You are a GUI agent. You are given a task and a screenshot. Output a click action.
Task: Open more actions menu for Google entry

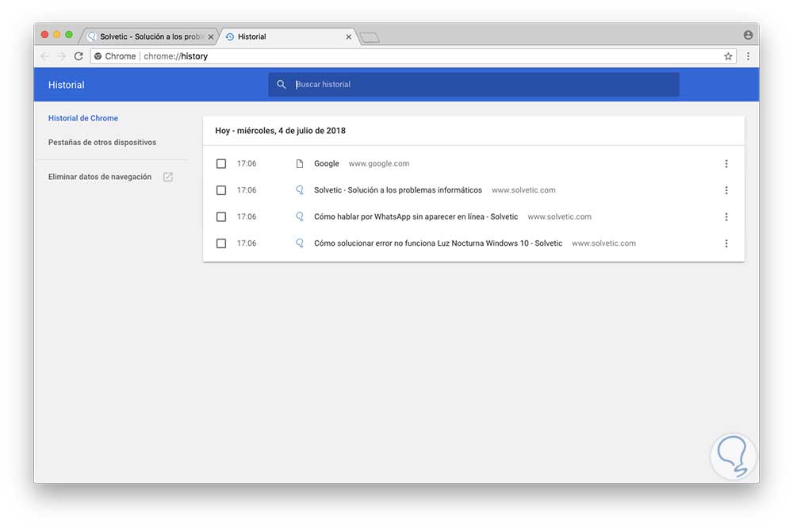click(x=726, y=163)
